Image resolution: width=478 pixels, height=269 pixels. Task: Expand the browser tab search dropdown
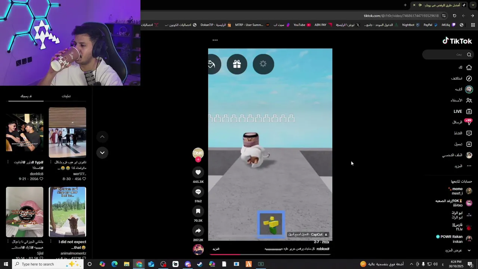[x=473, y=5]
